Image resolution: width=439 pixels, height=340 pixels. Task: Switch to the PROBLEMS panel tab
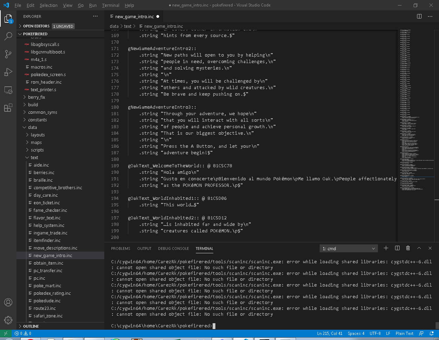[x=120, y=248]
